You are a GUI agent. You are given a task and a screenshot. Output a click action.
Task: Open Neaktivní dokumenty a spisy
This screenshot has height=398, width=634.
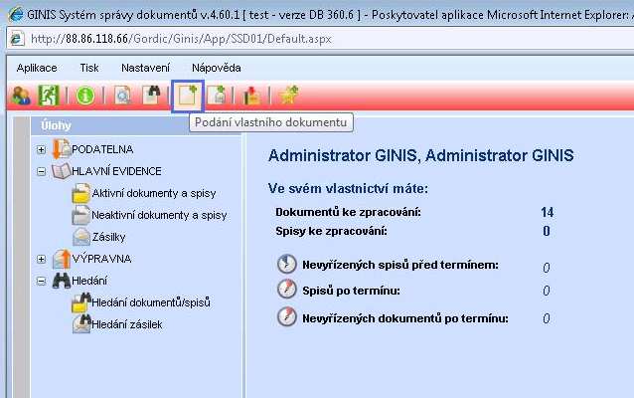click(x=159, y=215)
